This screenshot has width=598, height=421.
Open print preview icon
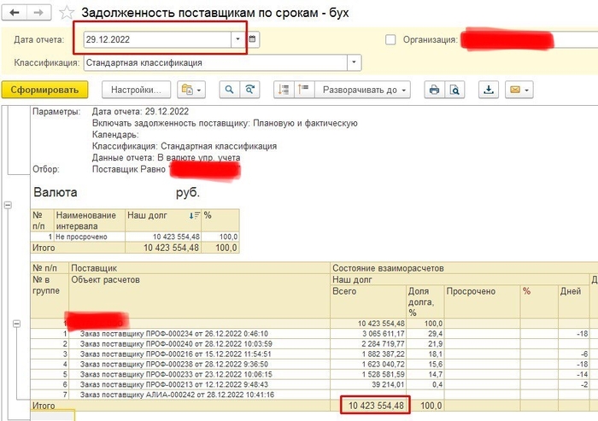tap(455, 90)
